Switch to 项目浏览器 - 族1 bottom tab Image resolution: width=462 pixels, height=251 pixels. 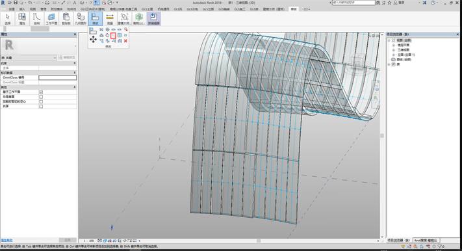pos(399,241)
